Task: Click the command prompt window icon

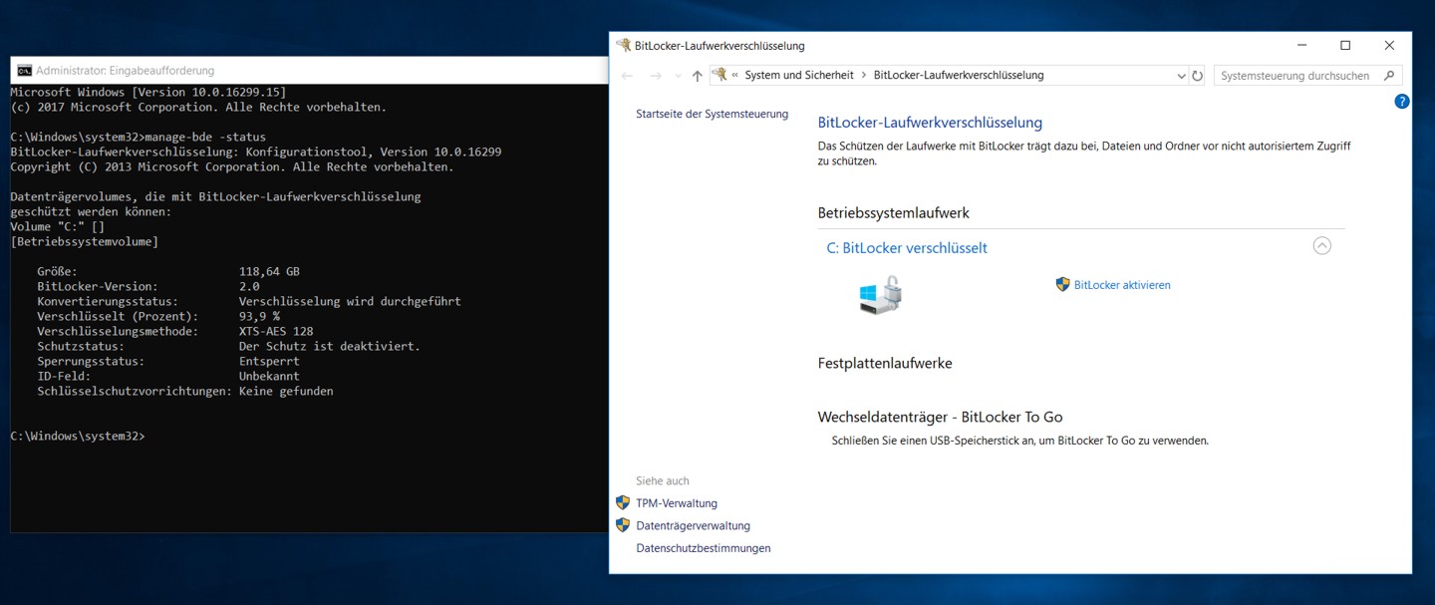Action: click(x=24, y=71)
